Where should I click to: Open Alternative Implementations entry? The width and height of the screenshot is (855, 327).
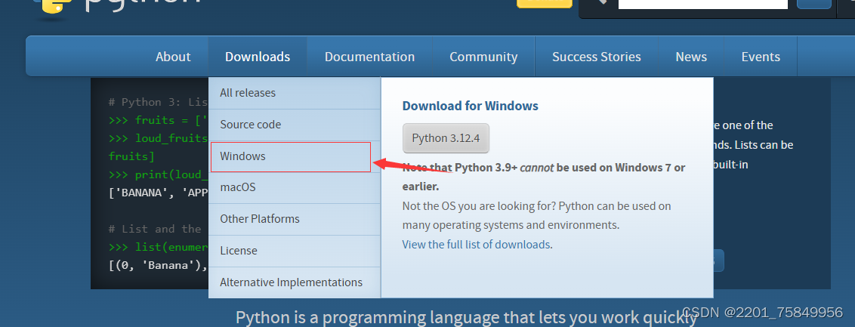click(295, 282)
